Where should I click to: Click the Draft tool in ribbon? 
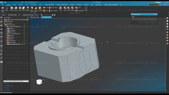point(45,8)
